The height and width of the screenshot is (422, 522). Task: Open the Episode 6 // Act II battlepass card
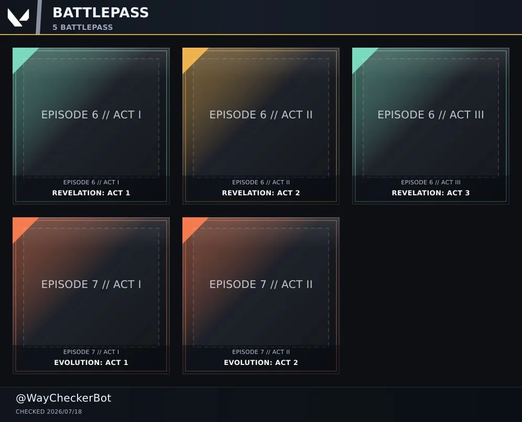(x=260, y=126)
